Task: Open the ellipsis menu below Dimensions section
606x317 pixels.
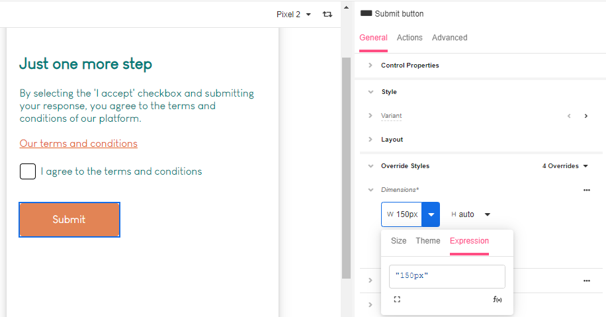Action: tap(587, 281)
